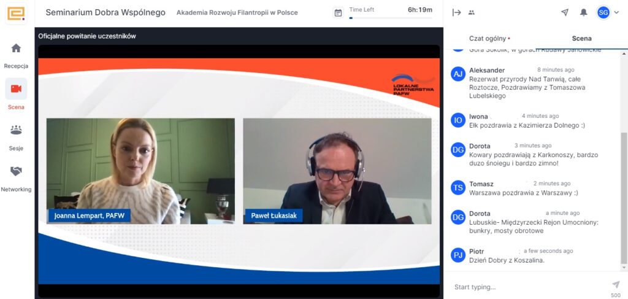
Task: Click the Sesje sidebar label
Action: (16, 149)
